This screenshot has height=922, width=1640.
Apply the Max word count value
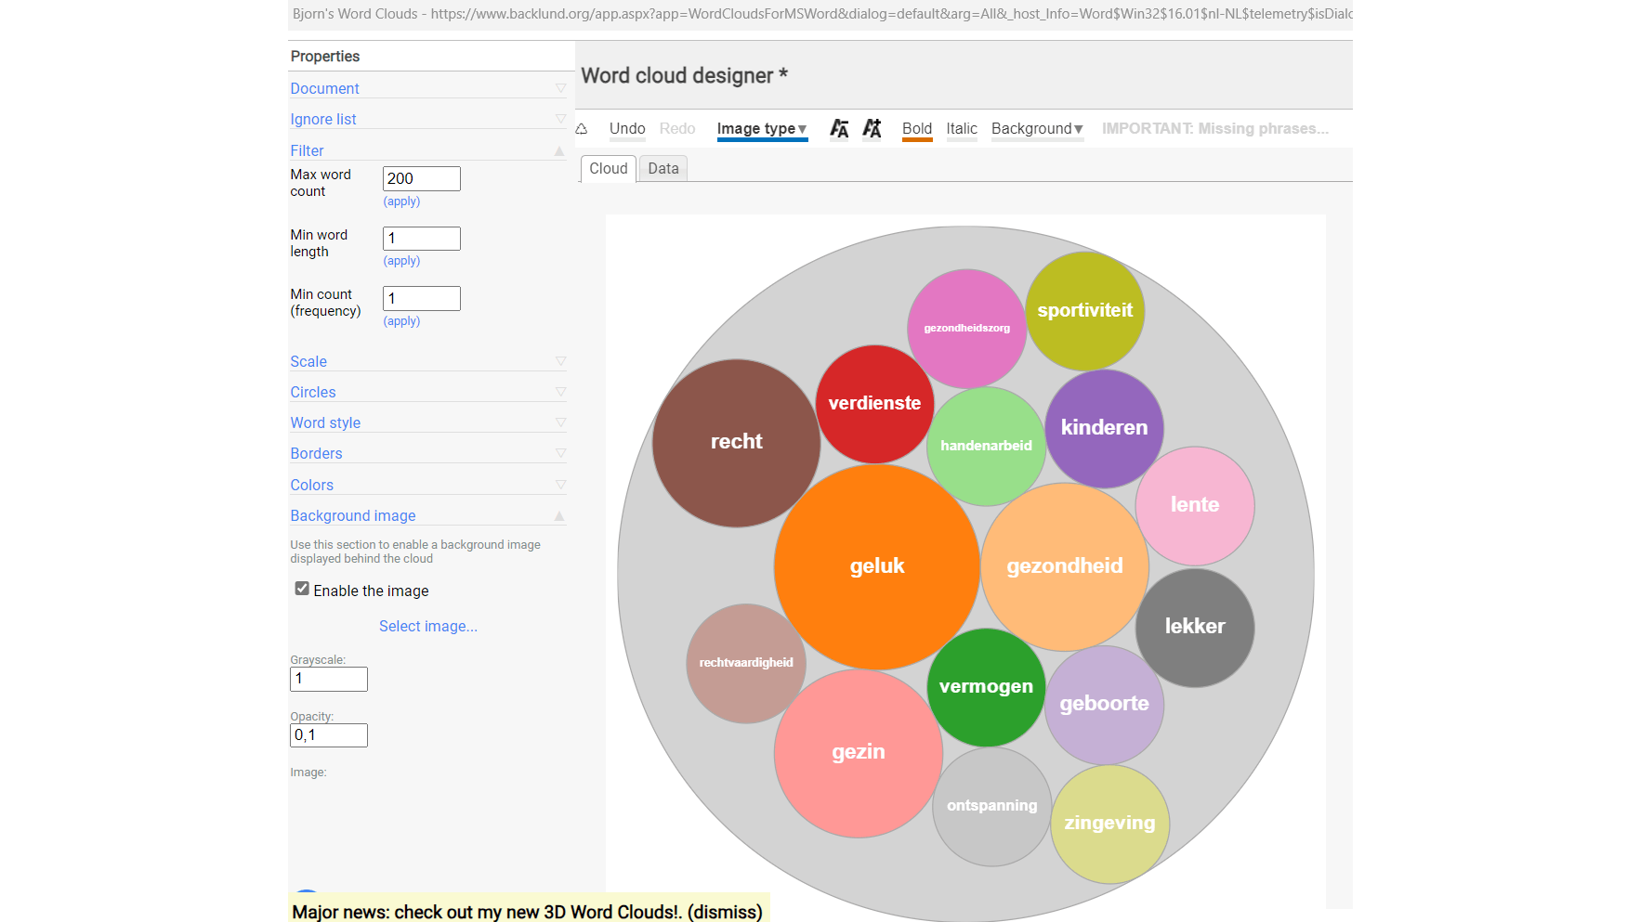point(401,201)
